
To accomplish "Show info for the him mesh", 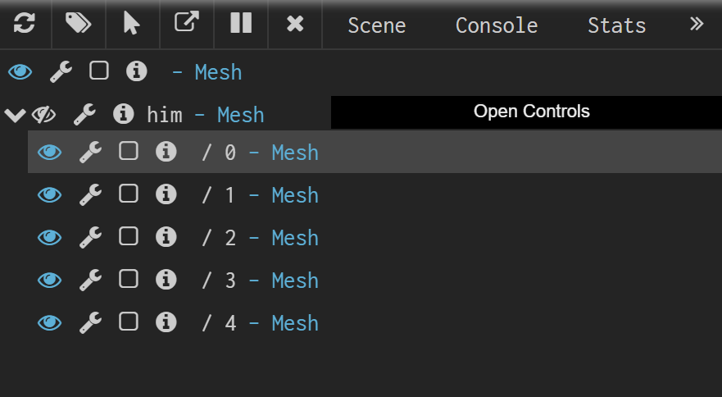I will tap(124, 114).
